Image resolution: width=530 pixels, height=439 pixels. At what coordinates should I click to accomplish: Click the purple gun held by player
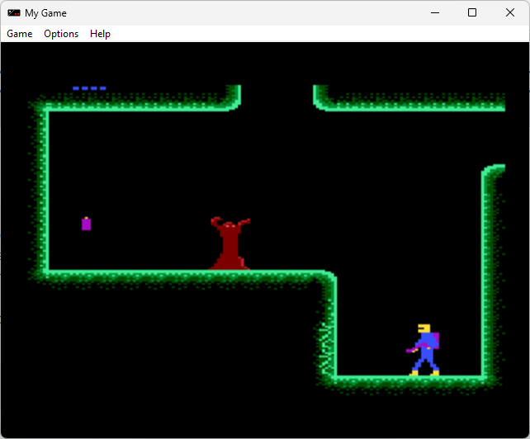pos(413,350)
